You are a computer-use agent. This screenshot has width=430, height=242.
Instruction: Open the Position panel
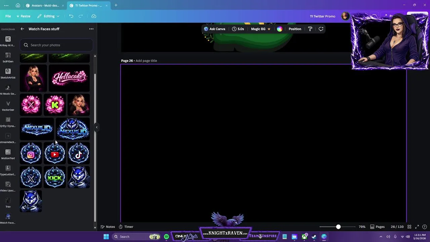[295, 29]
